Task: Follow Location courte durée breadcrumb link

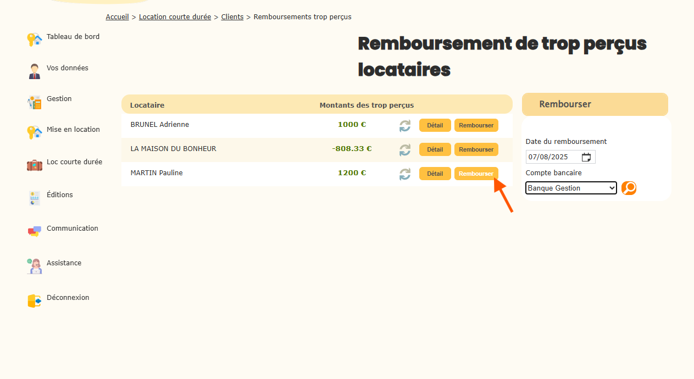Action: pos(175,17)
